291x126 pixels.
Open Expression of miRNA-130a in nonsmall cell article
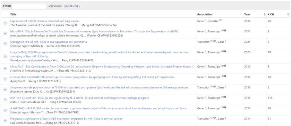point(45,21)
